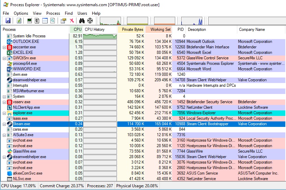Collapse the vsserv.exe tree node
The image size is (286, 190).
[4, 102]
